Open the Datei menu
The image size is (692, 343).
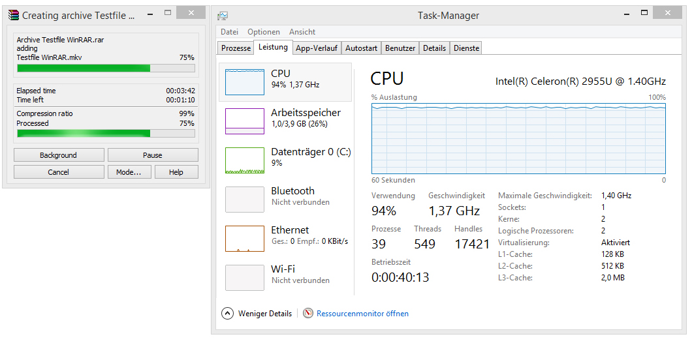point(230,32)
